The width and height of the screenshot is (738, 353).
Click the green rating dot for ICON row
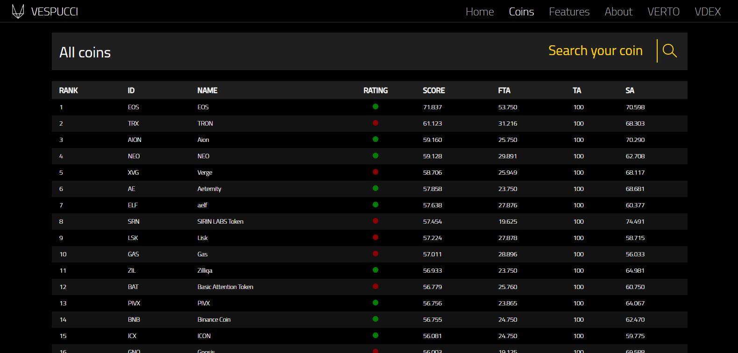tap(376, 335)
